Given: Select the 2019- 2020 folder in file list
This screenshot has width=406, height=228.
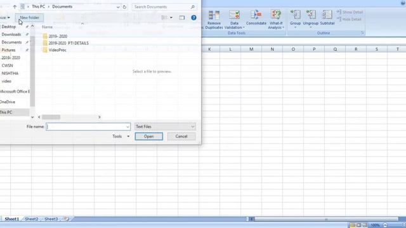Looking at the screenshot, I should [x=55, y=36].
